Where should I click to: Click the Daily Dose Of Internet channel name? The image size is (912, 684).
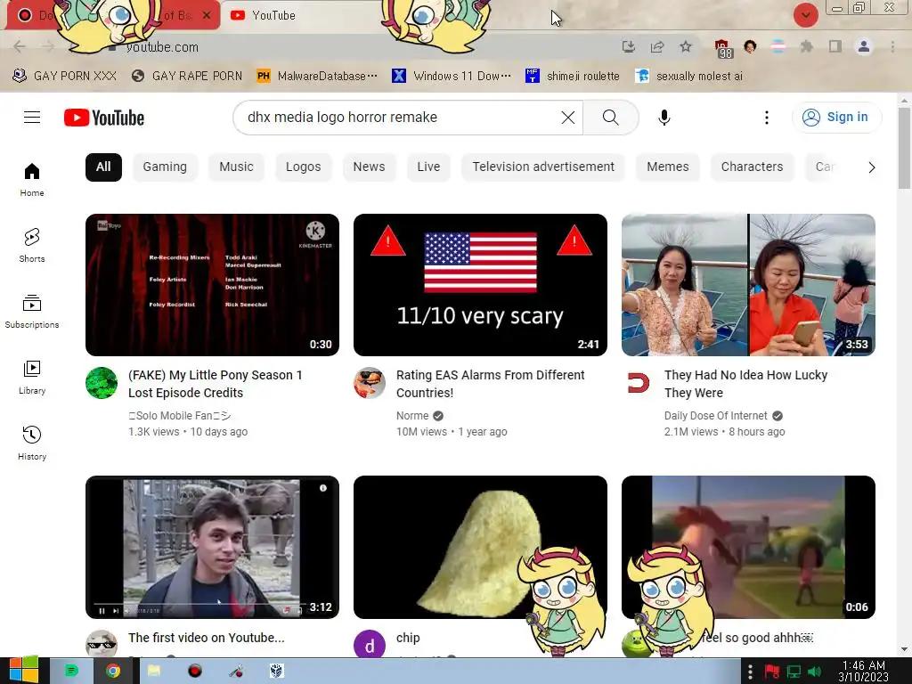tap(715, 416)
